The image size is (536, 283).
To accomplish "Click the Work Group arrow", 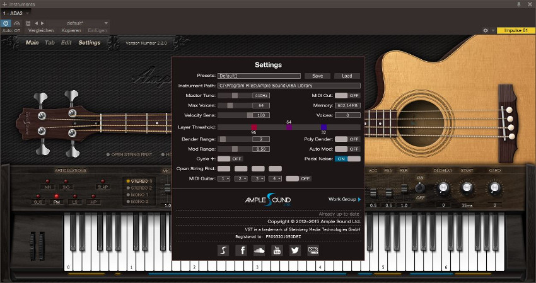I will point(359,199).
